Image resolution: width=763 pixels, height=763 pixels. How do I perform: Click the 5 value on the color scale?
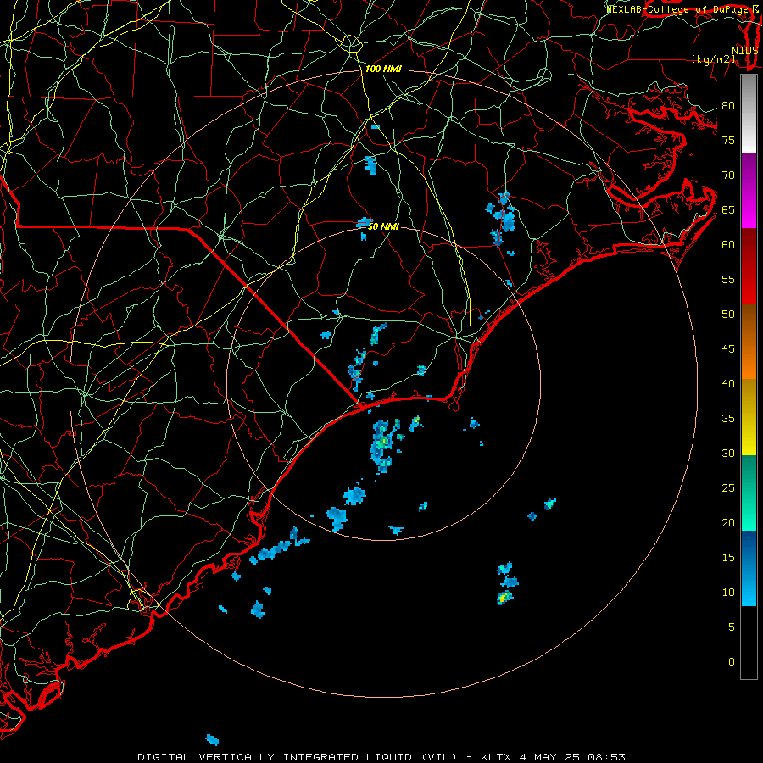(732, 627)
